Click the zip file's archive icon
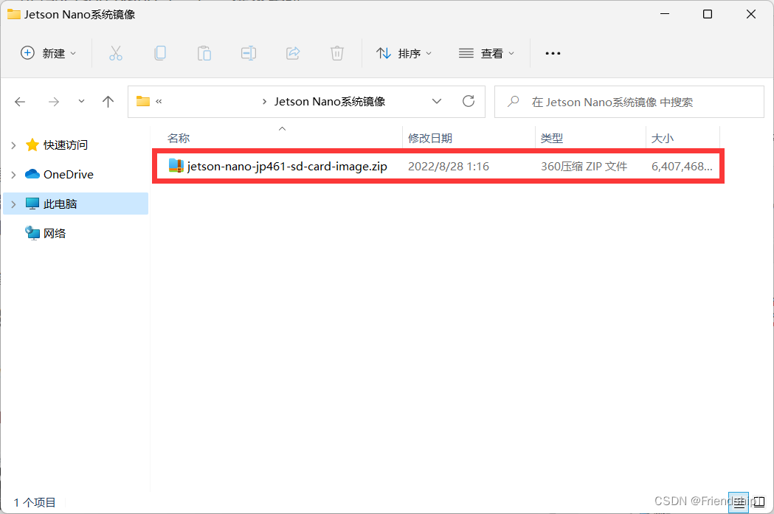This screenshot has height=514, width=774. 176,166
